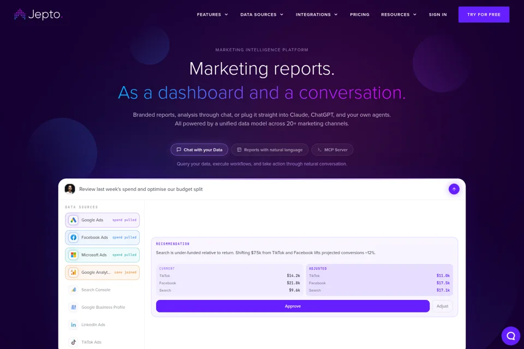Select the Chat with your Data tab
The width and height of the screenshot is (524, 349).
199,149
